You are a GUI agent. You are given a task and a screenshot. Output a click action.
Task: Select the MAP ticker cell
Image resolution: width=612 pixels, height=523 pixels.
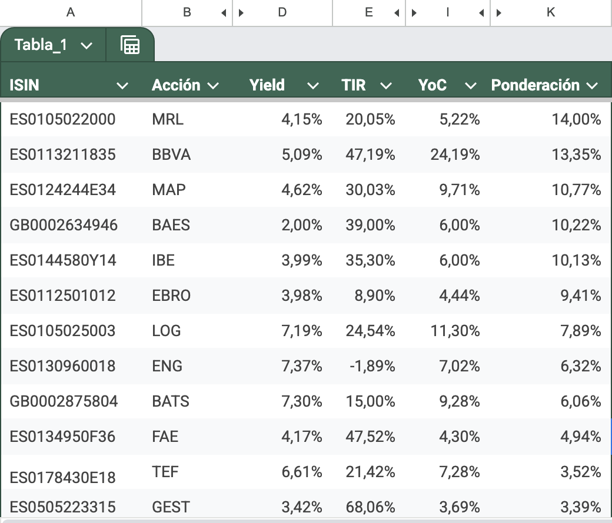tap(187, 190)
